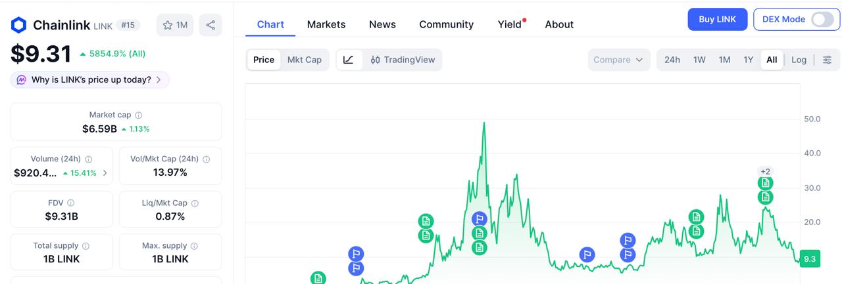Toggle the DEX Mode switch
The image size is (842, 284).
(x=822, y=20)
